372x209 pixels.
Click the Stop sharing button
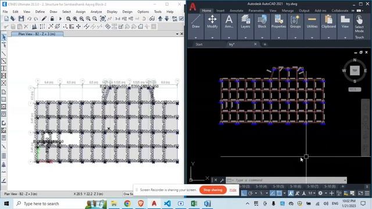click(213, 190)
